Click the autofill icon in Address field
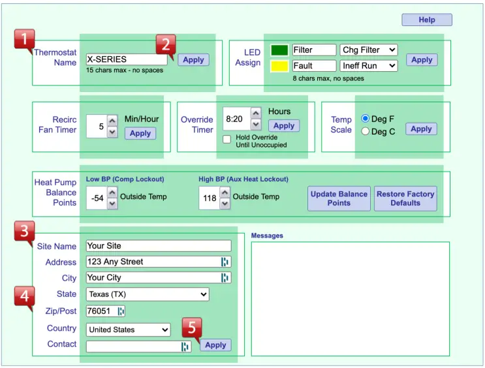The width and height of the screenshot is (485, 368). (x=225, y=262)
